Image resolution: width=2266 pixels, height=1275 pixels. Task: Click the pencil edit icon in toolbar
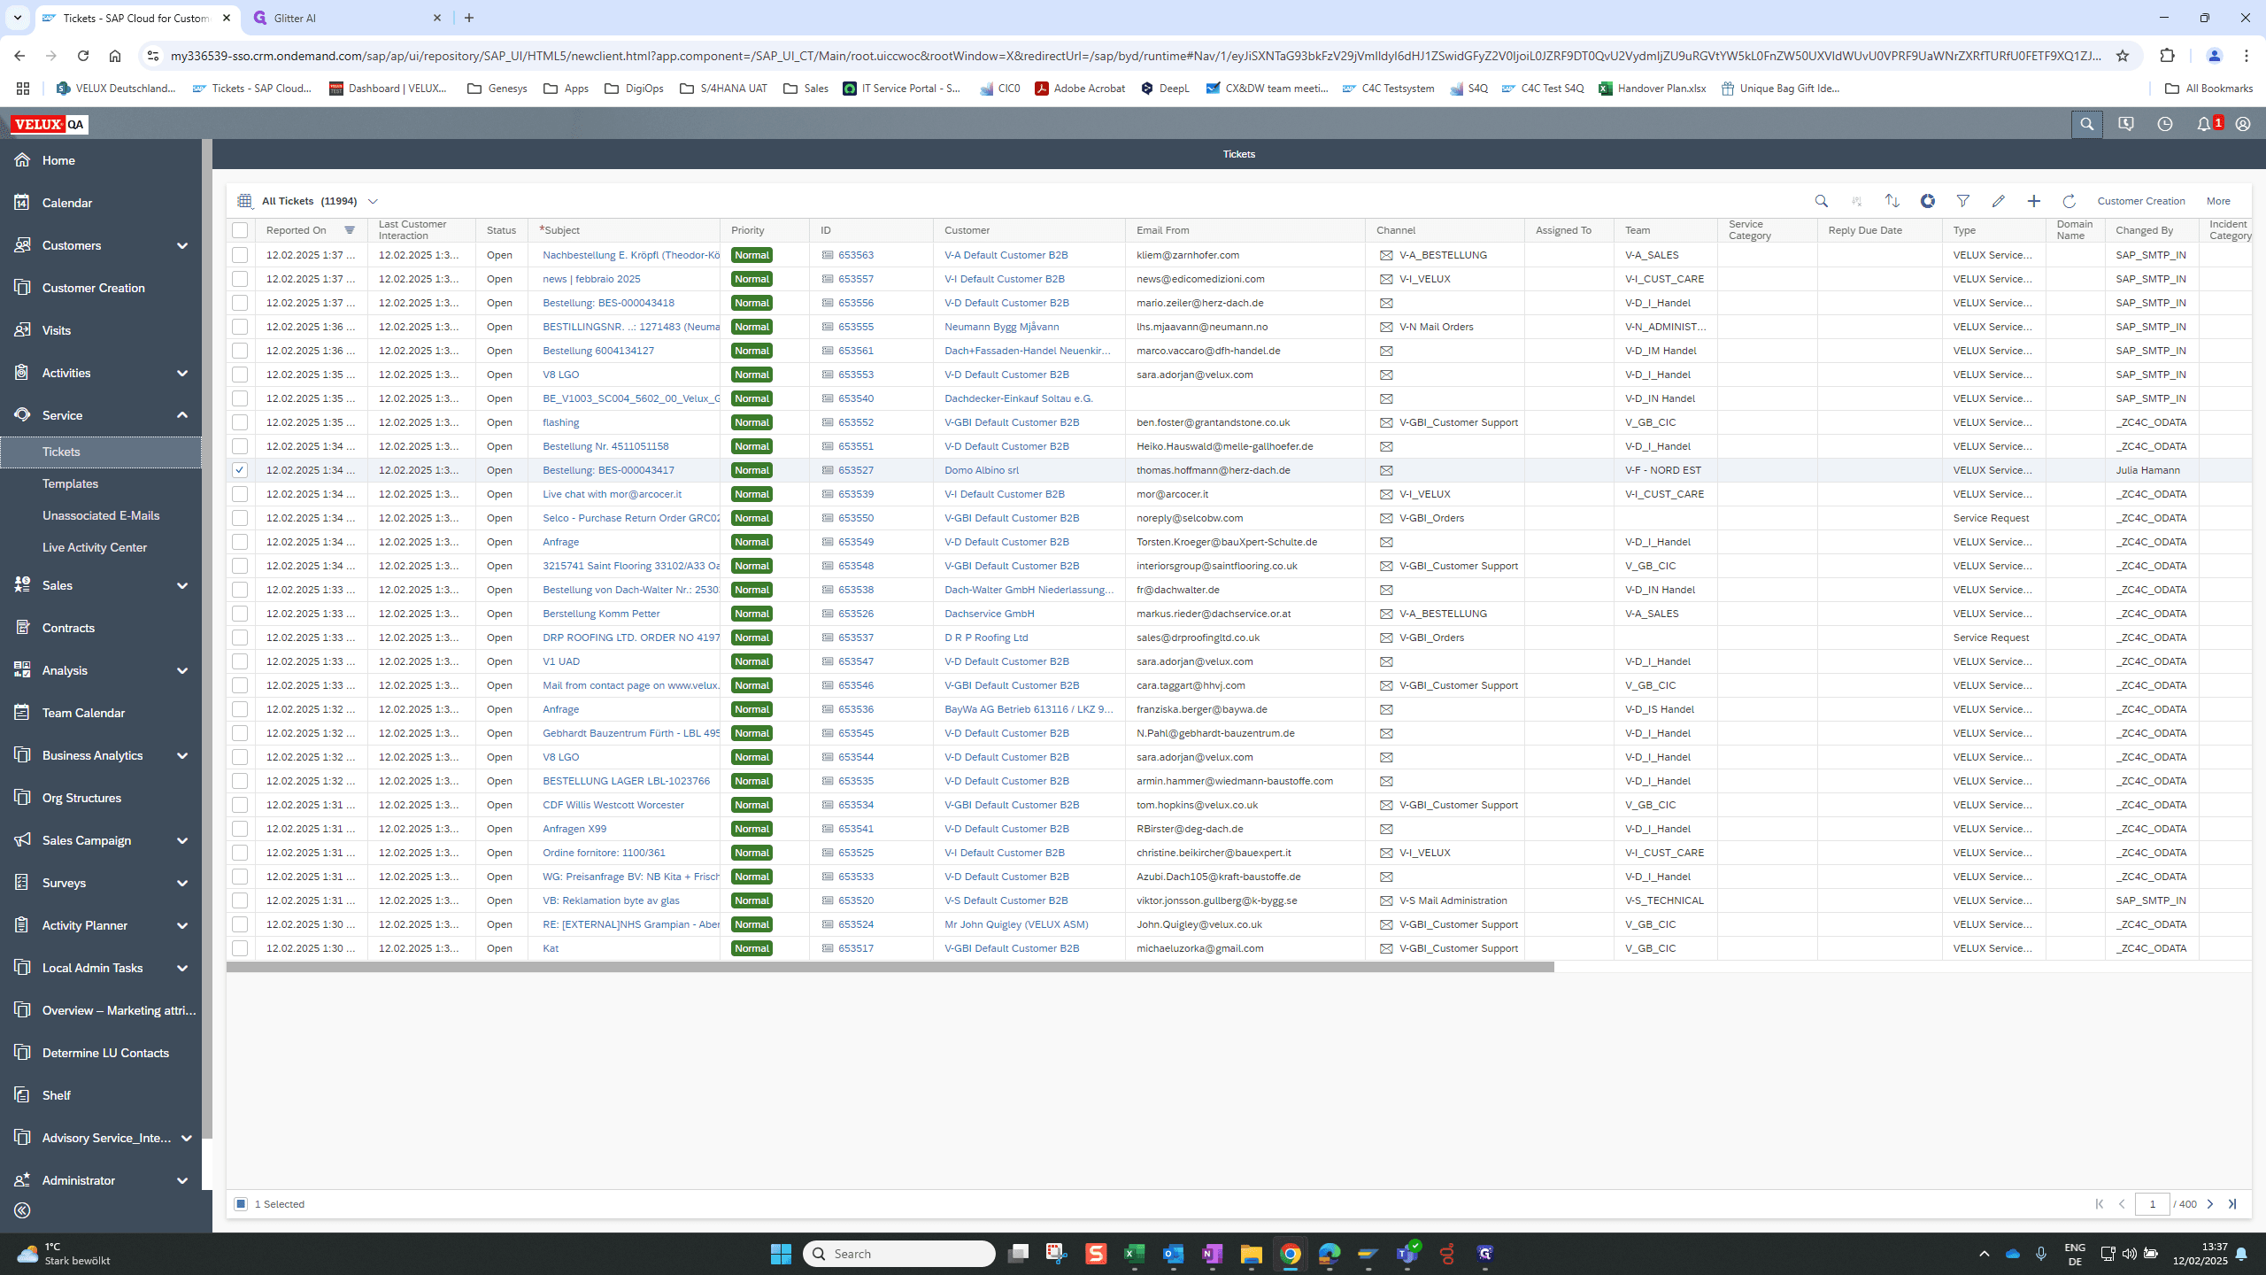[1998, 201]
